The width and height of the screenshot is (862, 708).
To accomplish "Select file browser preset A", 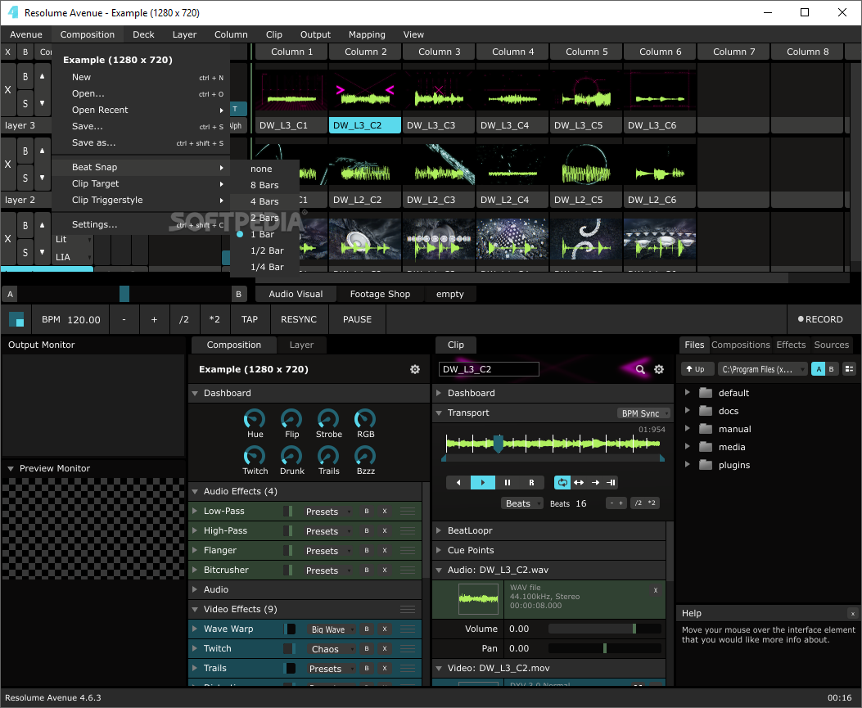I will [819, 369].
